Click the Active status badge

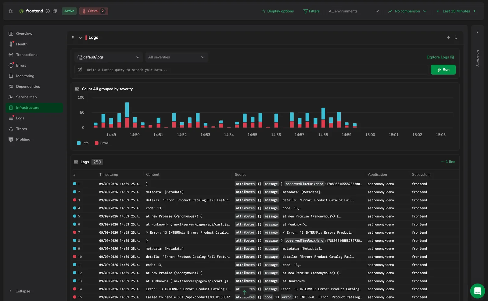pos(69,11)
